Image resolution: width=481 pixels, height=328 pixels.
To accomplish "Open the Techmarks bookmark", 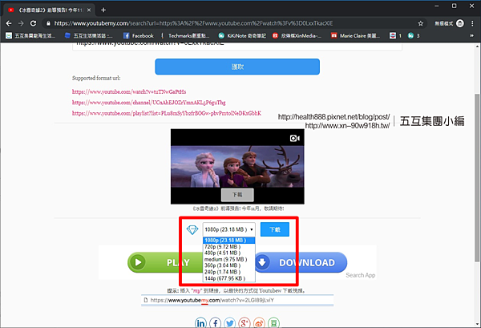I will [185, 35].
